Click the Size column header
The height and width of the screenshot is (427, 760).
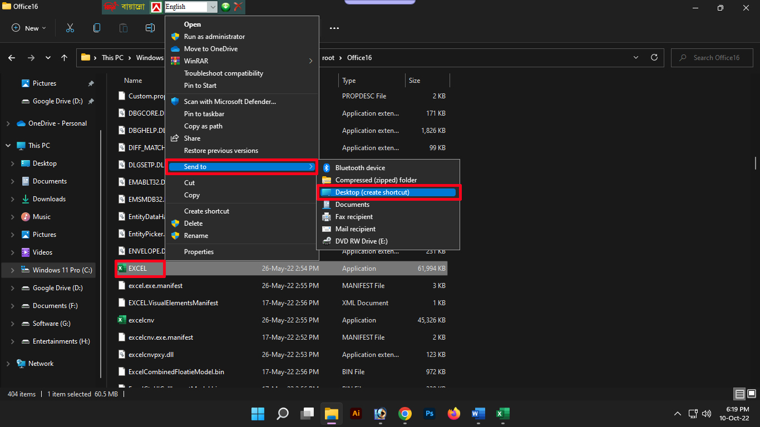[414, 81]
